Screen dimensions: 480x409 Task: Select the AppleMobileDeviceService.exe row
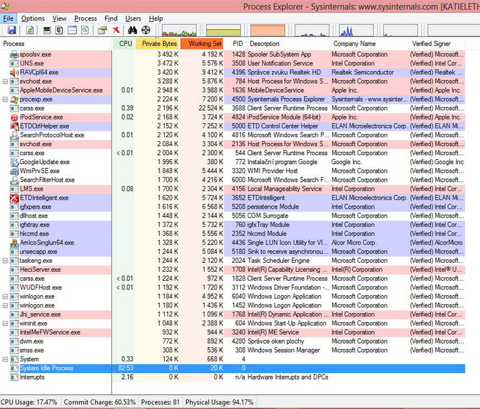click(233, 91)
